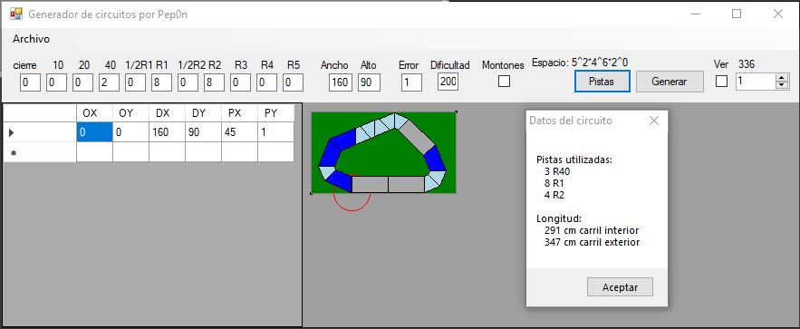
Task: Close the Datos del circuito dialog
Action: [x=654, y=121]
